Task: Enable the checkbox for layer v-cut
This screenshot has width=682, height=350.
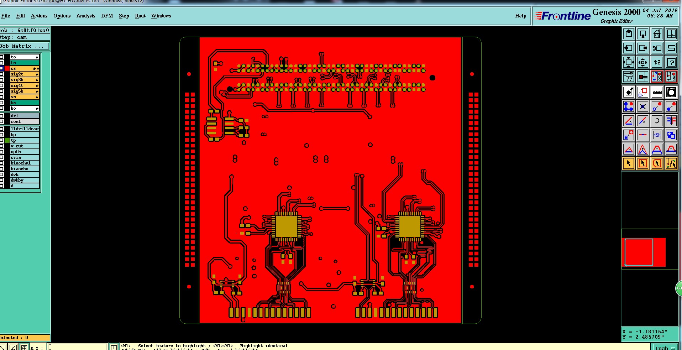Action: (2, 146)
